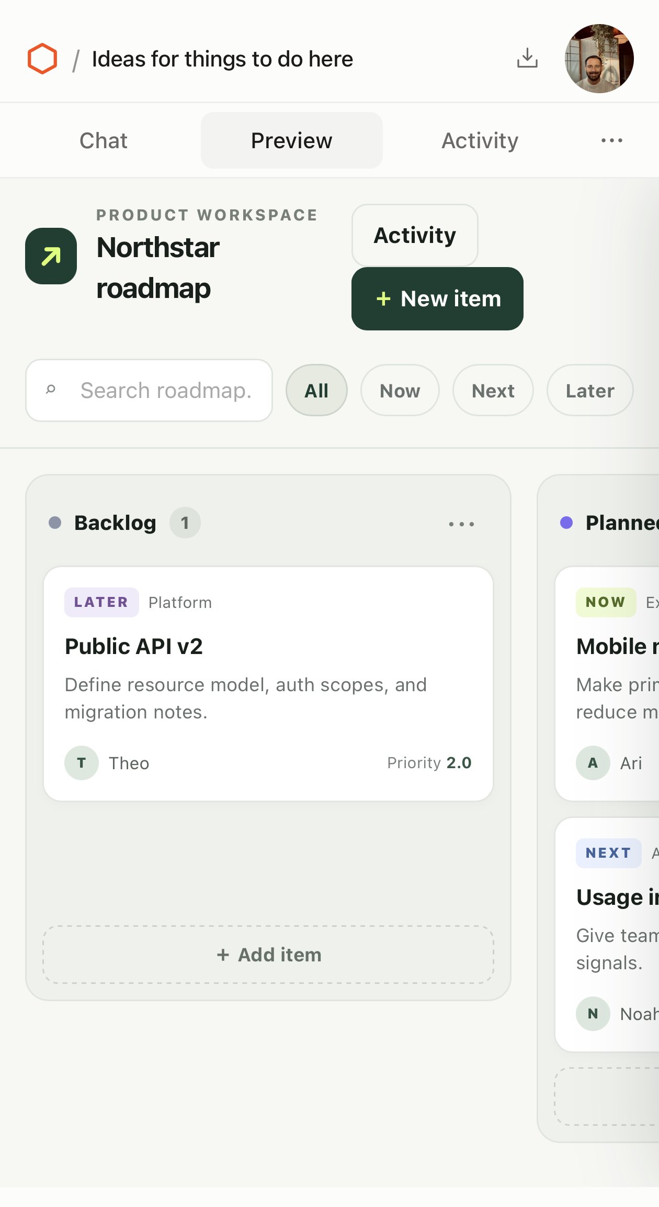
Task: Open the Activity tab in top bar
Action: coord(480,140)
